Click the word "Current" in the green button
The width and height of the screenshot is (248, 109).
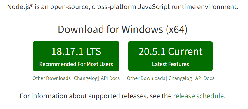click(x=185, y=51)
